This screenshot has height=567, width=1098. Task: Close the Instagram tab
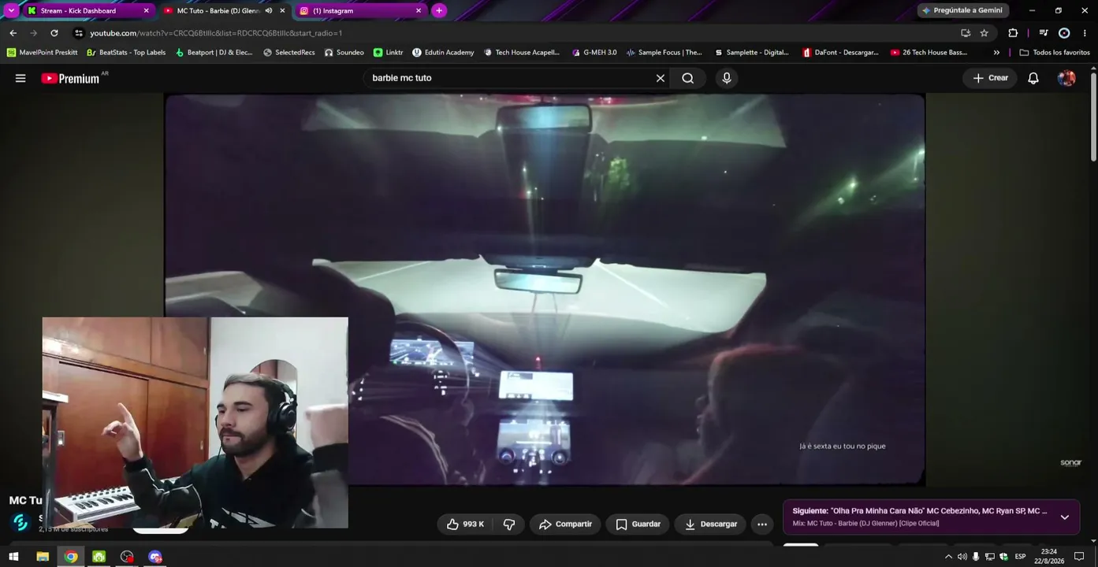tap(419, 11)
